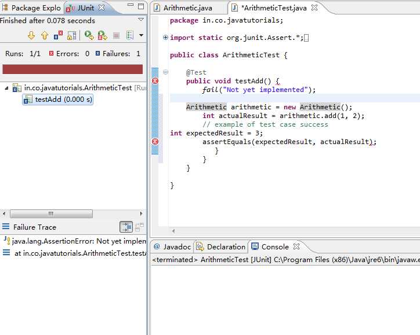Maximize the JUnit view panel

(x=141, y=6)
